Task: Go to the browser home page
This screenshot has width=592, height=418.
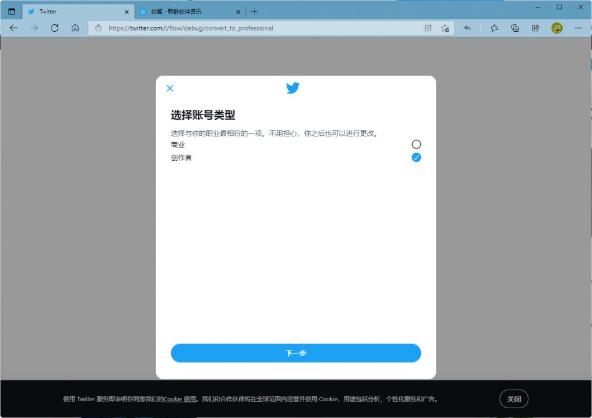Action: (x=75, y=28)
